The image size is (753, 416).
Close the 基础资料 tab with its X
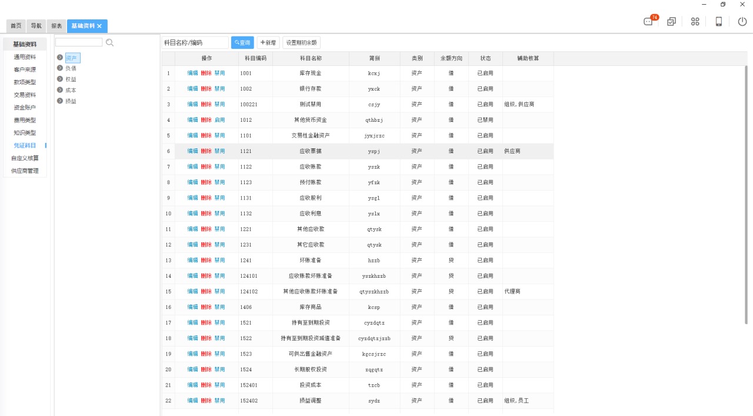99,26
